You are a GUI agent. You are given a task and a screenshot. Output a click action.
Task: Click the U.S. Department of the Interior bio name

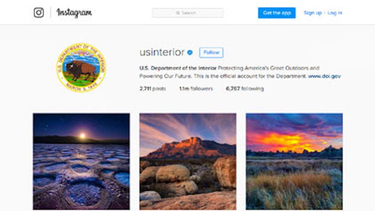click(x=178, y=68)
